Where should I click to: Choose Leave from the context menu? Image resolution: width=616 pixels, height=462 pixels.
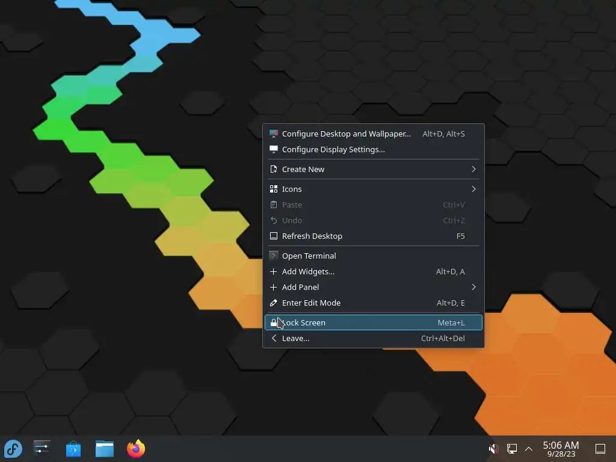[373, 338]
